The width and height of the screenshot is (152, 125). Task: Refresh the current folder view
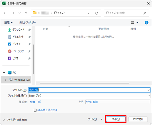(97, 13)
